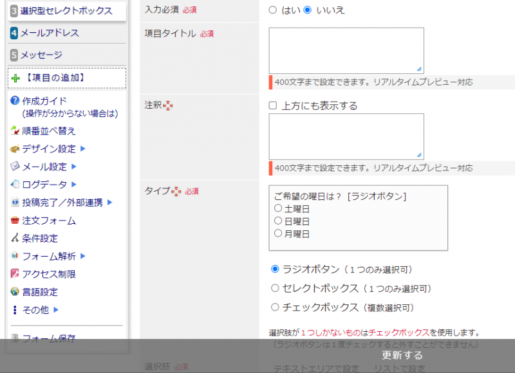The height and width of the screenshot is (373, 515).
Task: Click the 注文フォーム basket icon
Action: [x=15, y=221]
